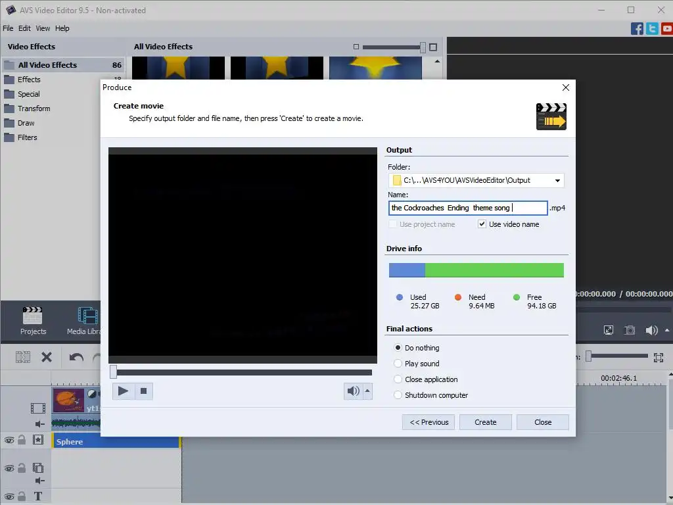
Task: Open the Help menu
Action: pos(62,28)
